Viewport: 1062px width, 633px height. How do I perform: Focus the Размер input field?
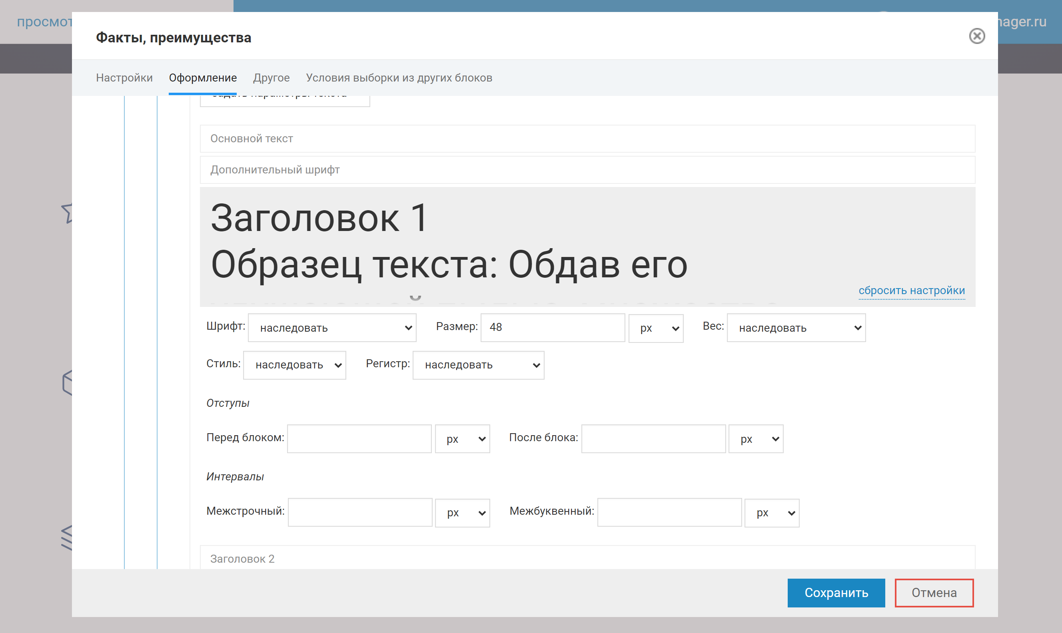pyautogui.click(x=553, y=328)
